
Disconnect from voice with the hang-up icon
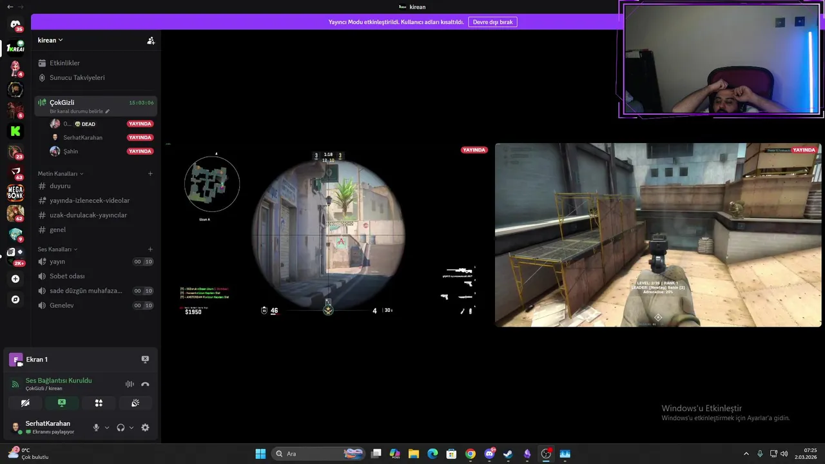pyautogui.click(x=145, y=384)
